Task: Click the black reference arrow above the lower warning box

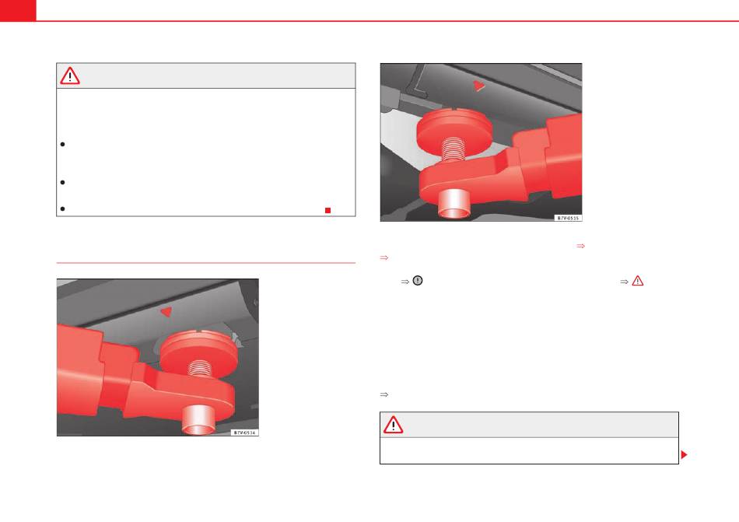Action: [384, 394]
